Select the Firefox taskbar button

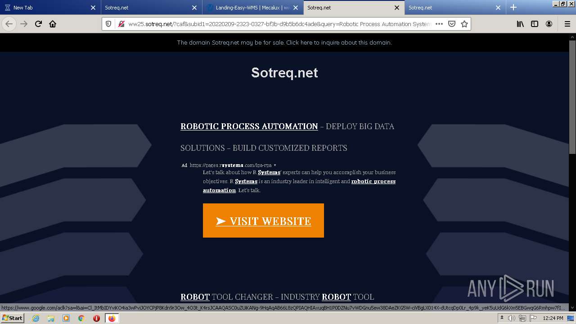point(112,318)
